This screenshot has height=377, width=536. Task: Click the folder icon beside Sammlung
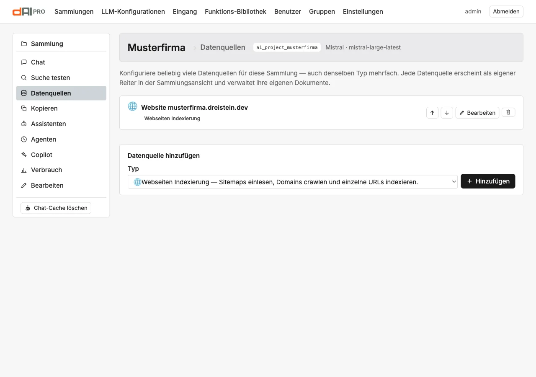coord(24,44)
